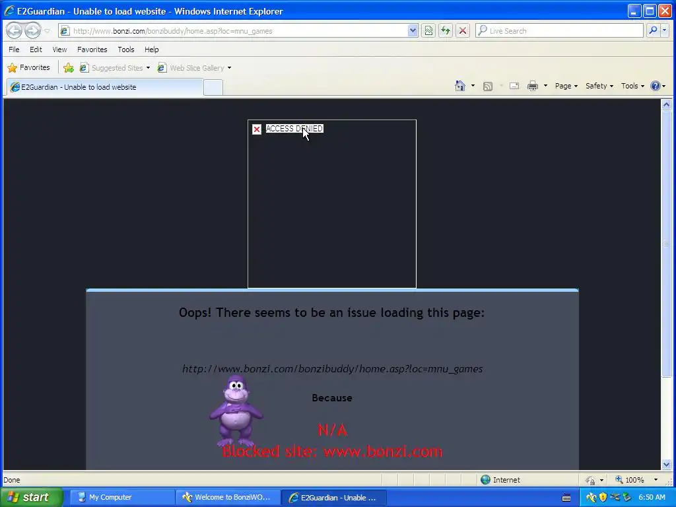Screen dimensions: 676x507
Task: Open the Favorites menu
Action: point(92,50)
